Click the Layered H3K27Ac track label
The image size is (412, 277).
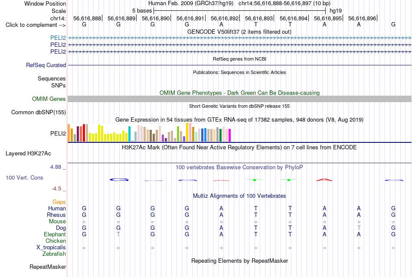point(28,154)
